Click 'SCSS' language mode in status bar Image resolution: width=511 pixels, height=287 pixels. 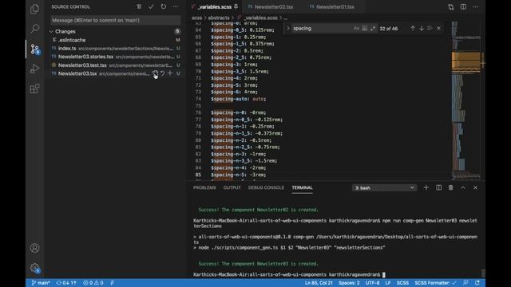pyautogui.click(x=402, y=283)
